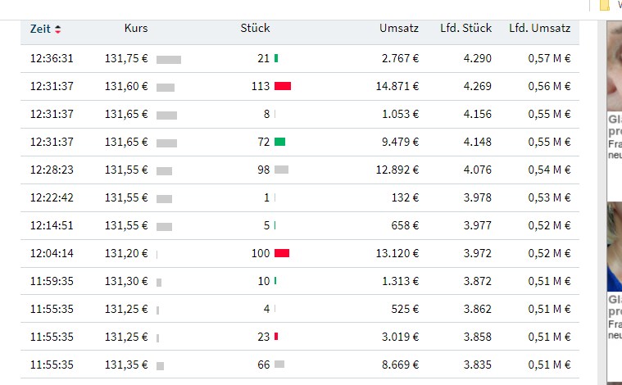This screenshot has width=622, height=385.
Task: Click the small red bar beside 23
Action: click(276, 337)
